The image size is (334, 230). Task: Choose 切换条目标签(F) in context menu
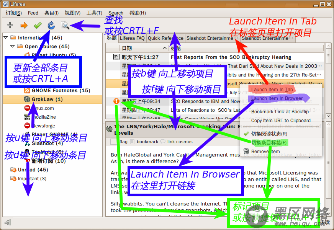pos(269,143)
